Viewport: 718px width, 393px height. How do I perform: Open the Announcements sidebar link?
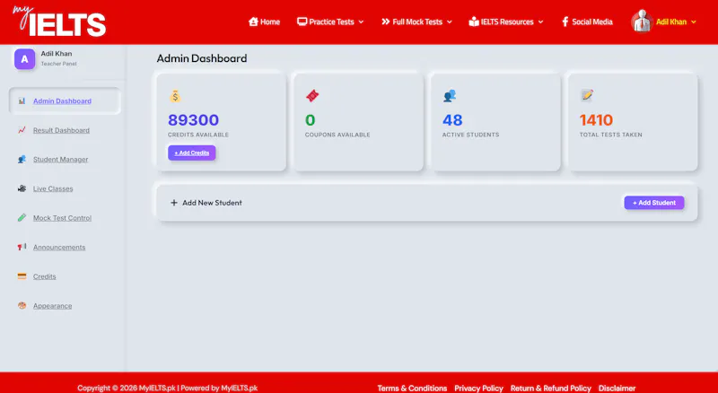coord(59,248)
